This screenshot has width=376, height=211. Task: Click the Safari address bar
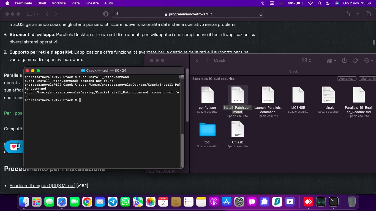click(188, 14)
